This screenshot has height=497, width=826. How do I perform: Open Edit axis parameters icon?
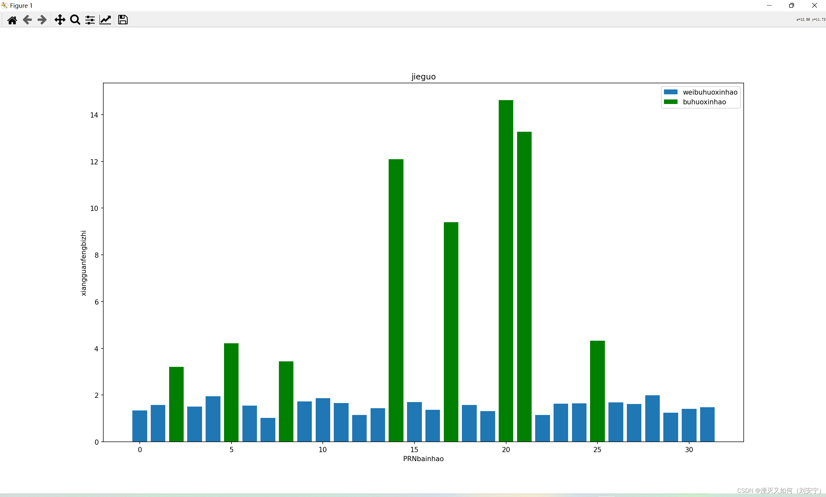coord(105,20)
